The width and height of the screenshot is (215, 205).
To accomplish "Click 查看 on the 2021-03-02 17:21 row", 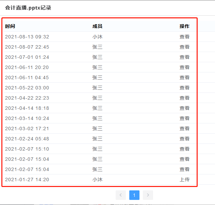I will coord(184,129).
